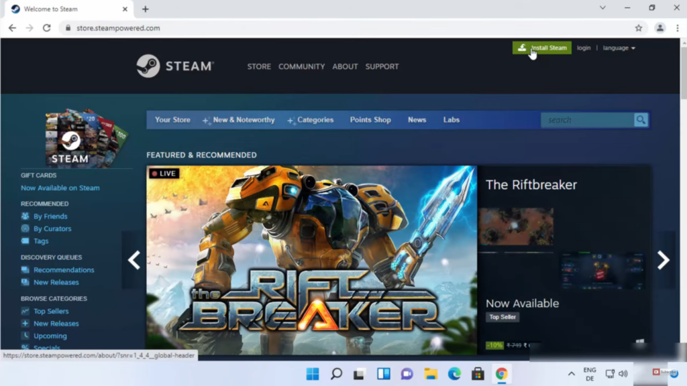
Task: Click the store search field
Action: pos(587,120)
